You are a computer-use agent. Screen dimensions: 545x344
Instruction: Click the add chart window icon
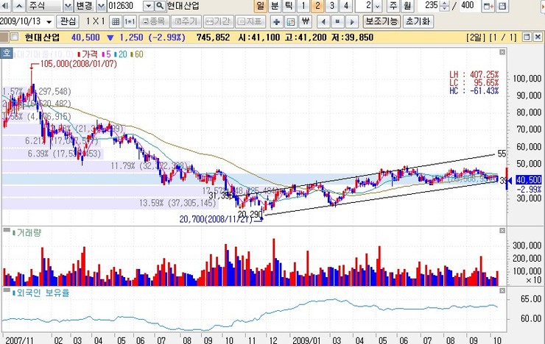(488, 6)
